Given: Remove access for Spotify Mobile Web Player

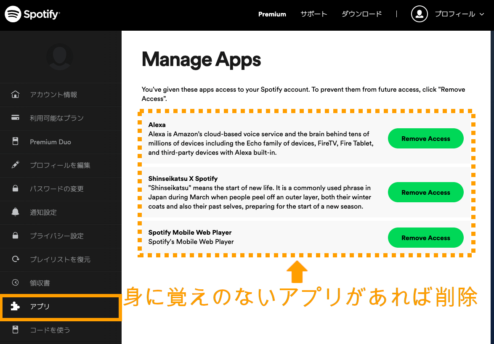Looking at the screenshot, I should click(x=425, y=238).
